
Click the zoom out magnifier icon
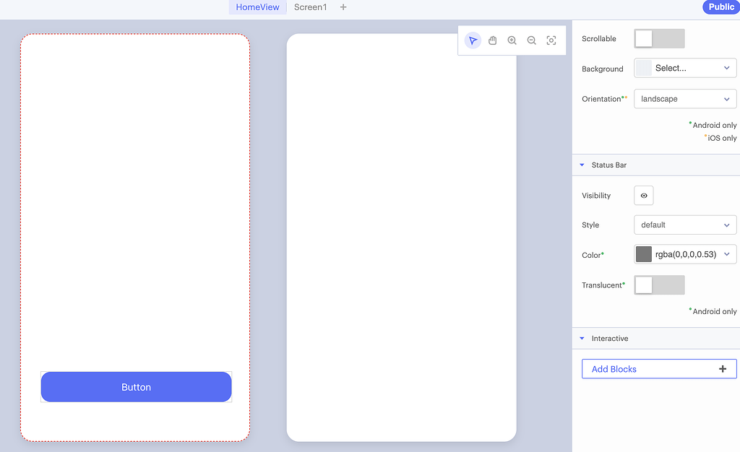click(531, 40)
